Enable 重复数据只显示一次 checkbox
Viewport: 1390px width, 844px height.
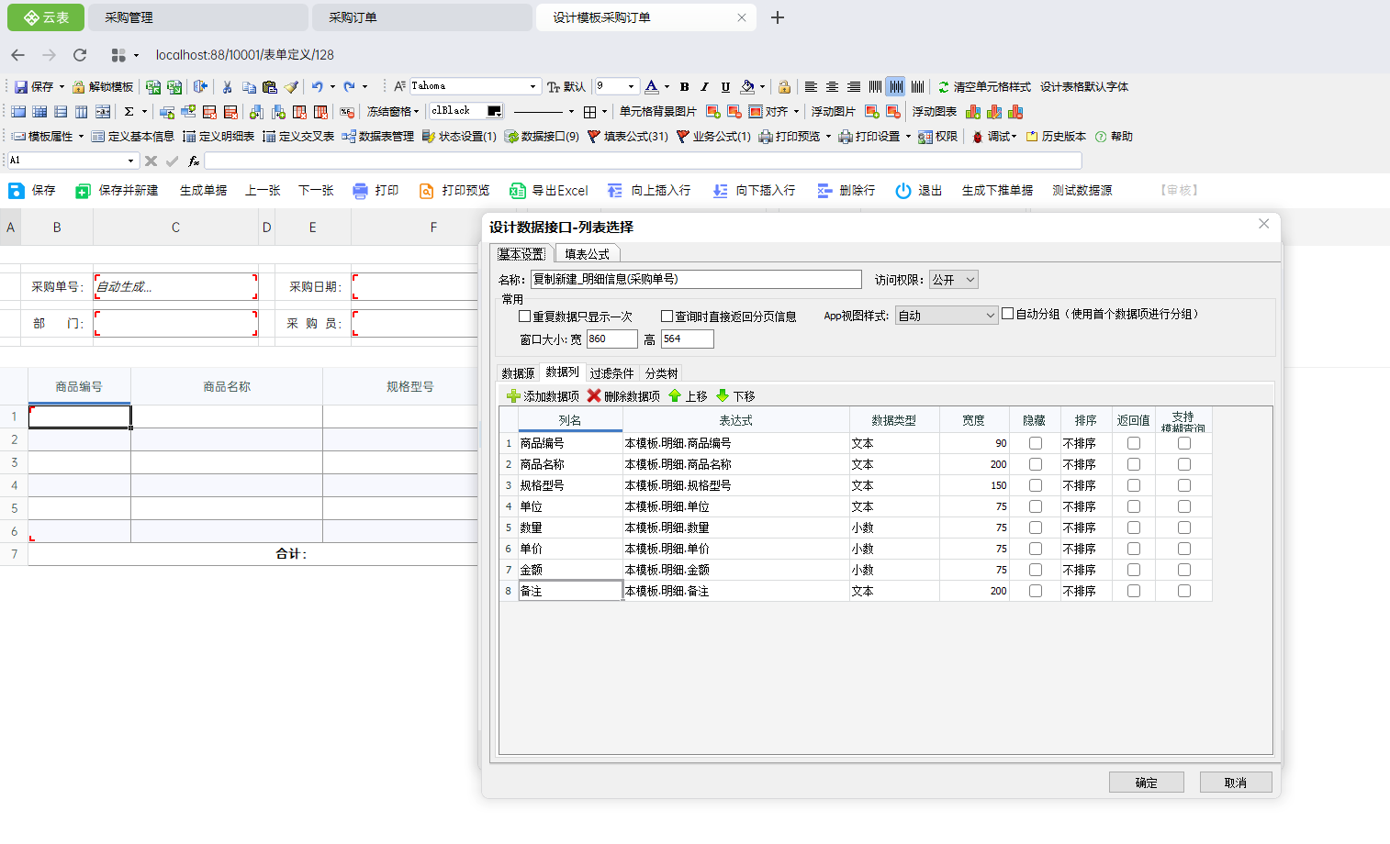[x=525, y=316]
